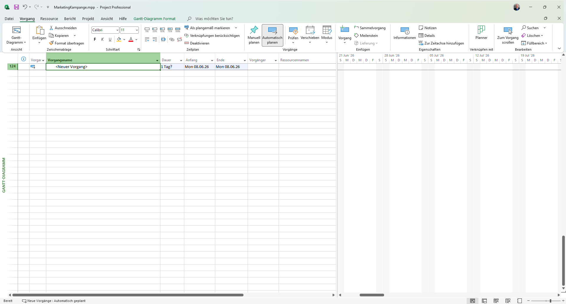Toggle Deaktivieren for the task
Image resolution: width=566 pixels, height=304 pixels.
point(197,43)
